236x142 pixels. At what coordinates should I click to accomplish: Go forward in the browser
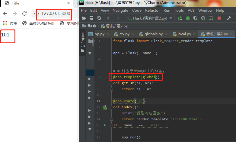pos(15,14)
